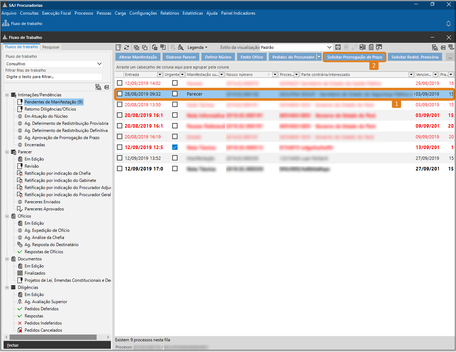
Task: Collapse the Intimações/Pendências tree node
Action: click(7, 95)
